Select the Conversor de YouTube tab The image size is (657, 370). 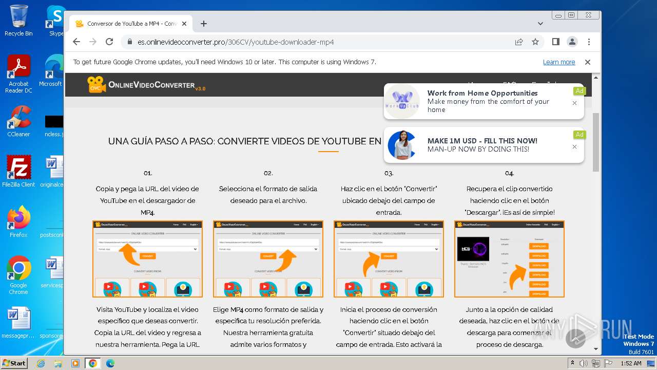pos(131,24)
